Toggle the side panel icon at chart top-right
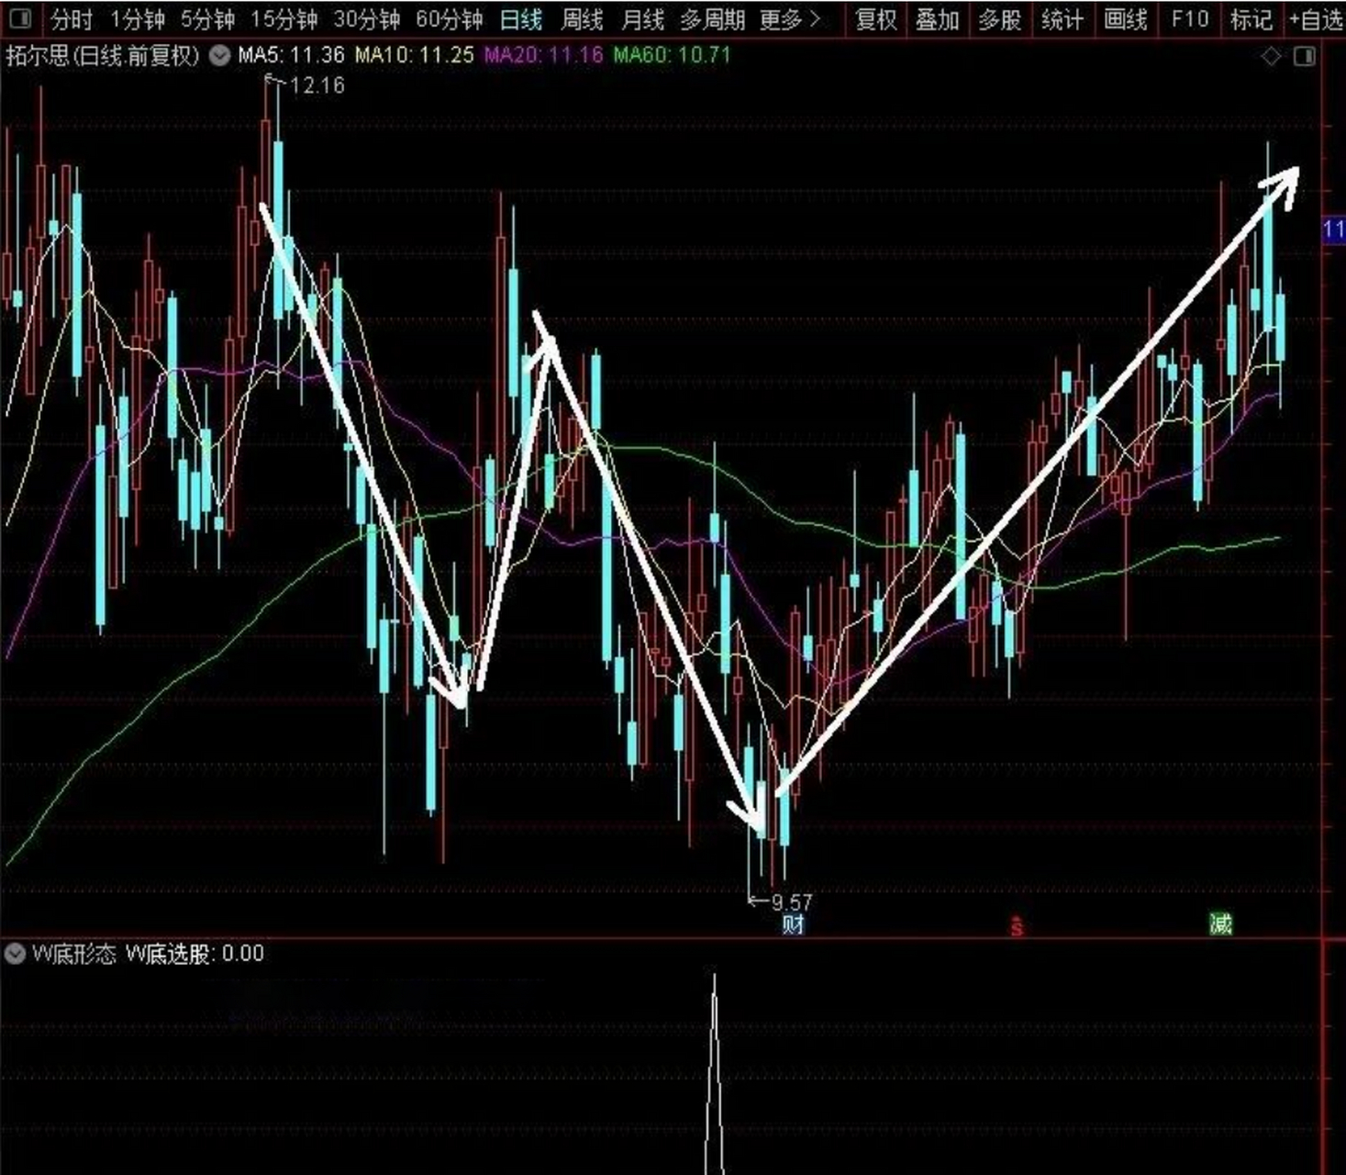The image size is (1346, 1175). tap(1304, 57)
